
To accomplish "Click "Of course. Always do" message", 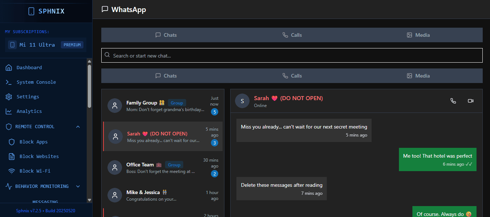I will (x=444, y=212).
